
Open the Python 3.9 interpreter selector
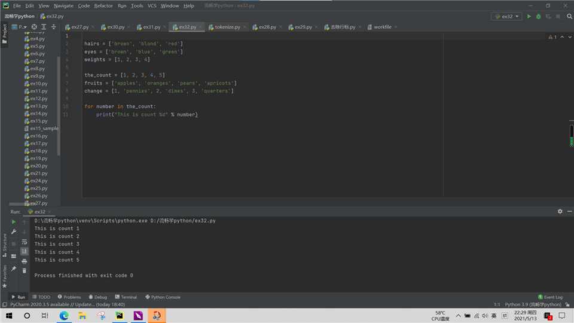[x=533, y=304]
